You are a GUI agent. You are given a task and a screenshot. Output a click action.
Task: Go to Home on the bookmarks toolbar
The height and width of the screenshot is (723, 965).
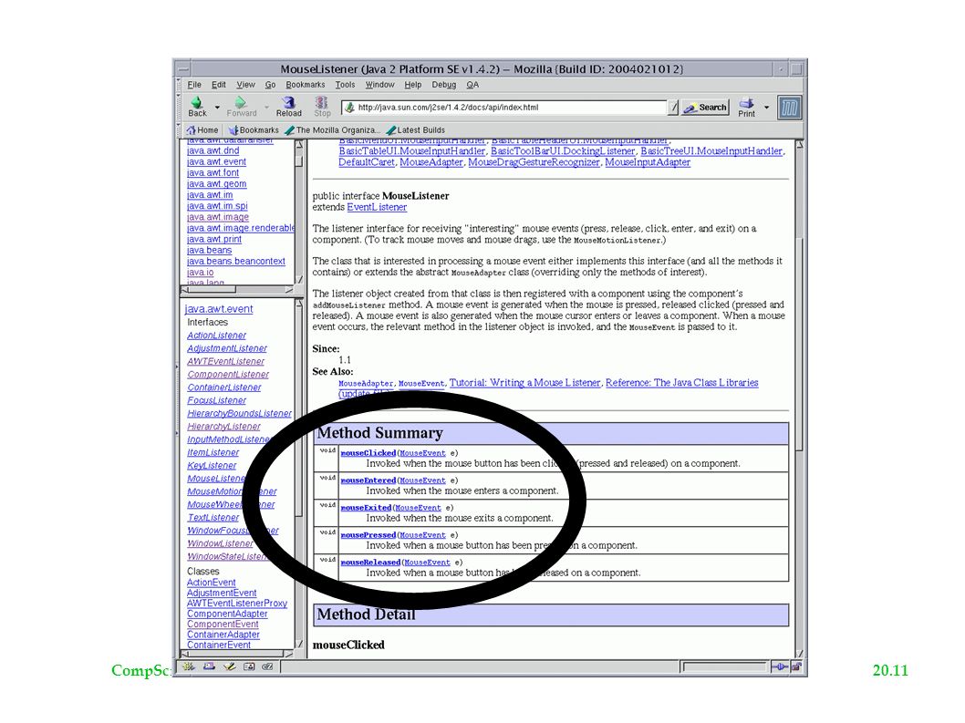[202, 129]
